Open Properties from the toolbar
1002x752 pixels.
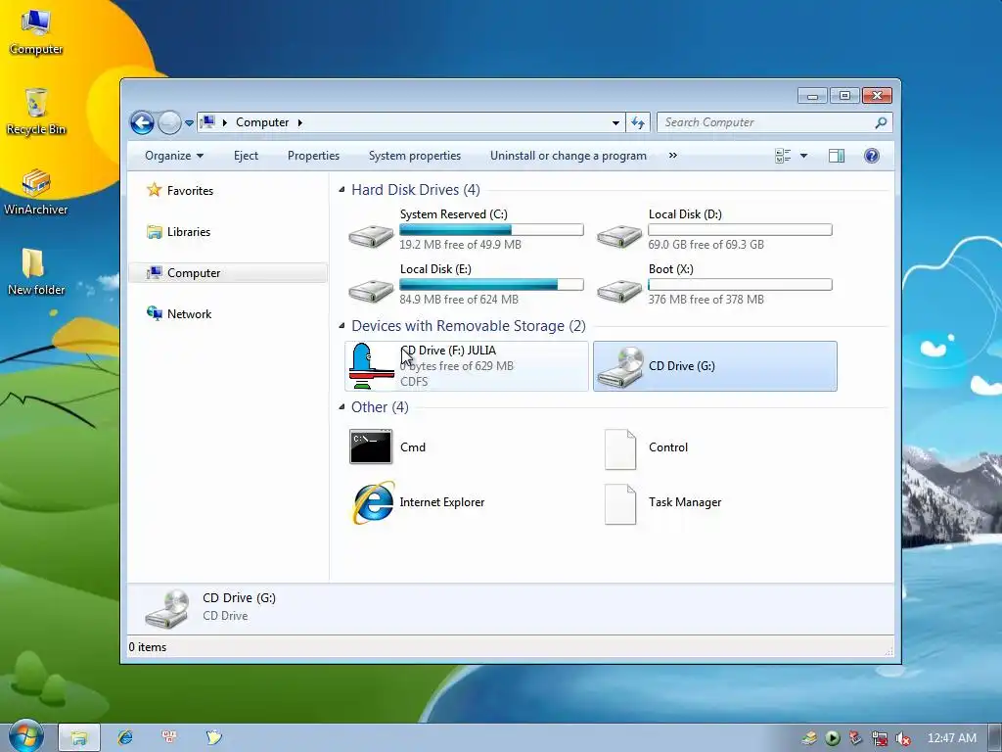tap(313, 156)
